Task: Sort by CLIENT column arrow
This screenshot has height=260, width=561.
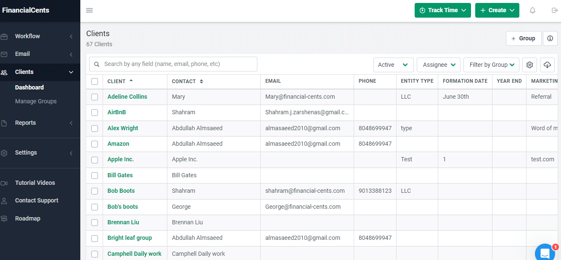Action: pos(131,80)
